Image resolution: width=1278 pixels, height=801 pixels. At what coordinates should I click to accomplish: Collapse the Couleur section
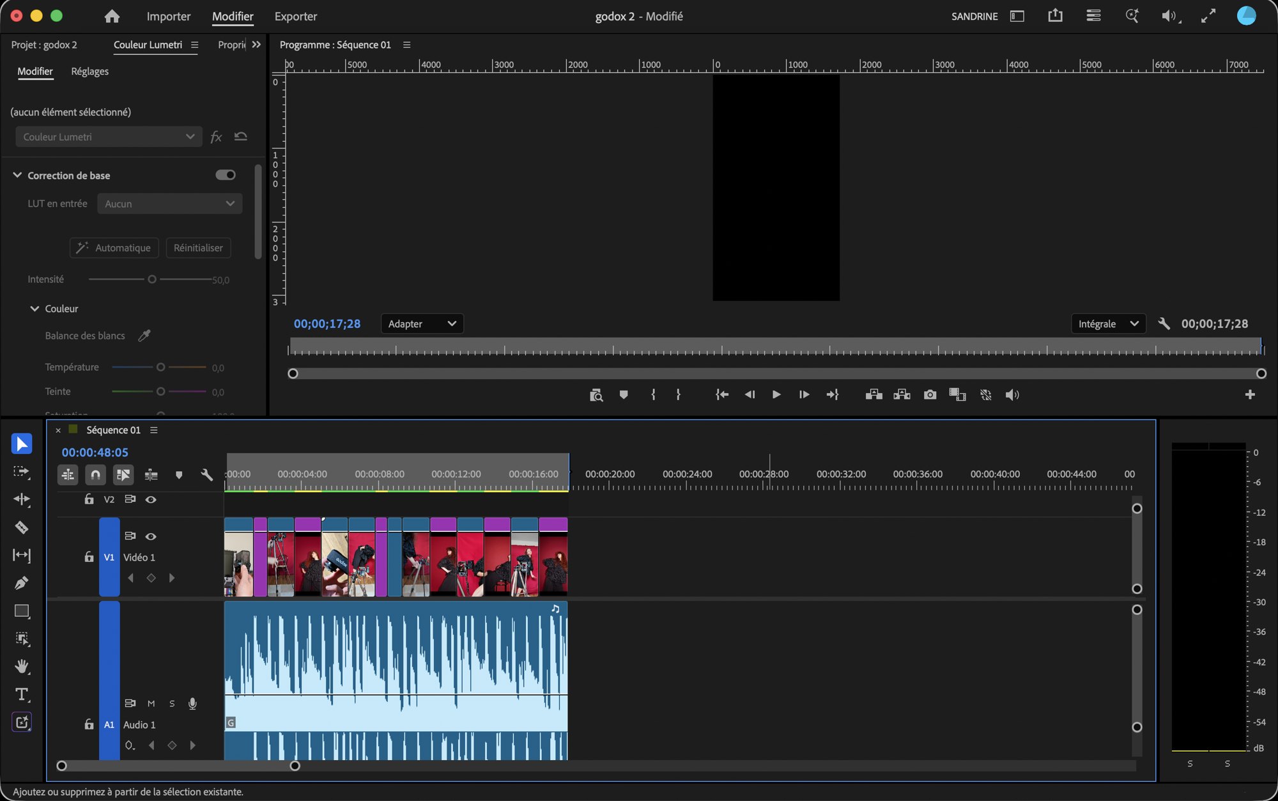click(35, 309)
